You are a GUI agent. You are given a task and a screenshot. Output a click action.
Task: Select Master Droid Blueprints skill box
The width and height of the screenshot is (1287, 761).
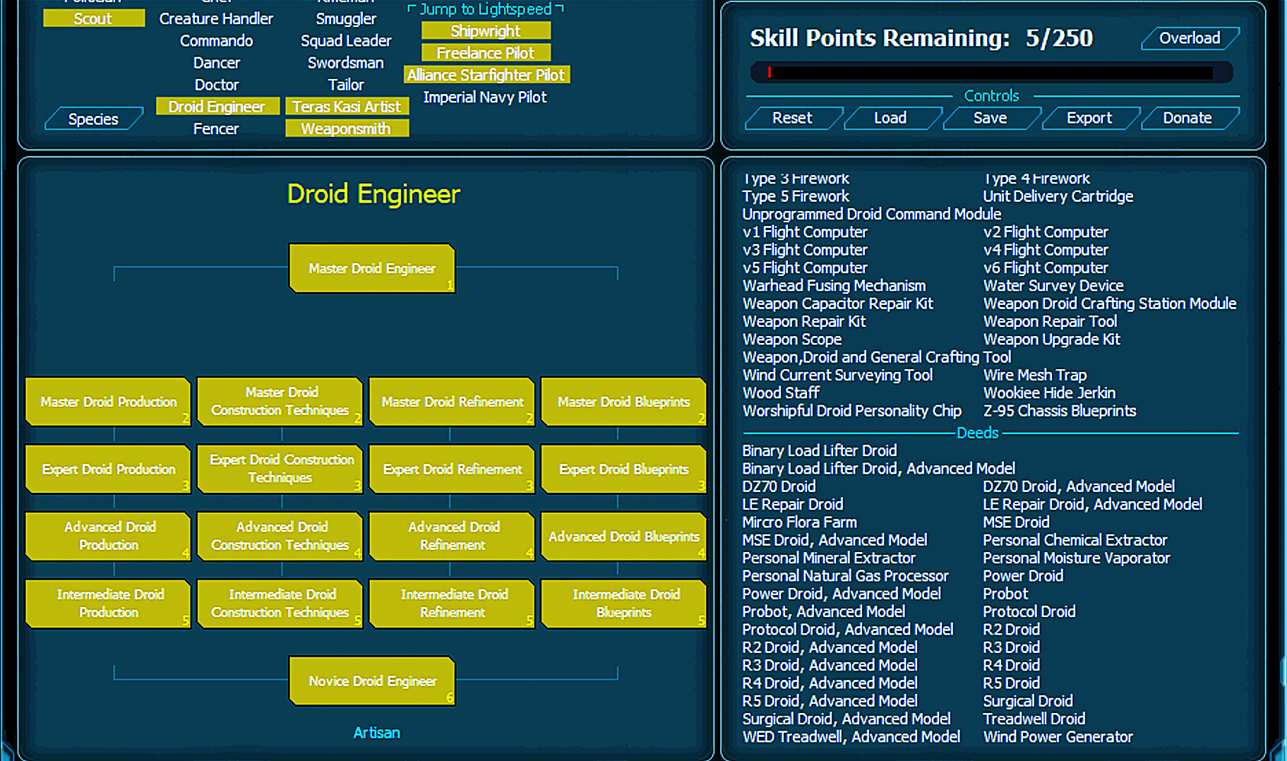click(623, 402)
